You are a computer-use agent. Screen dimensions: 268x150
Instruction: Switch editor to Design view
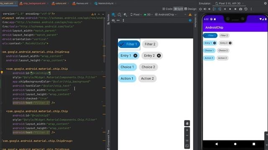[190, 9]
